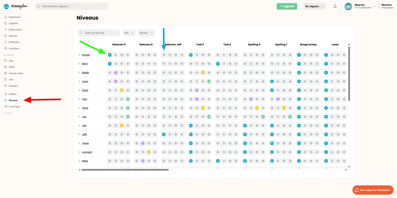This screenshot has width=397, height=198.
Task: Open the Leerlingen sidebar item
Action: (14, 106)
